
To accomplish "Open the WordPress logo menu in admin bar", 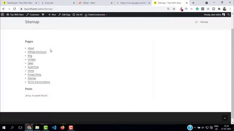I will click(x=3, y=15).
